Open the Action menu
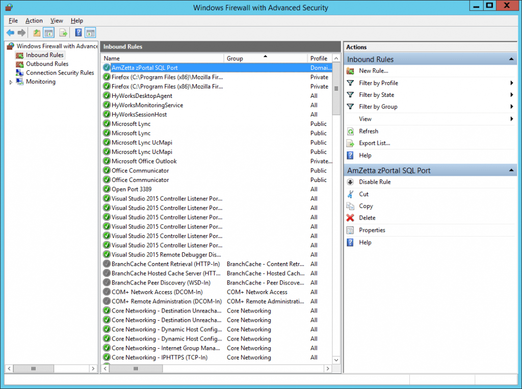The image size is (522, 389). (x=34, y=21)
